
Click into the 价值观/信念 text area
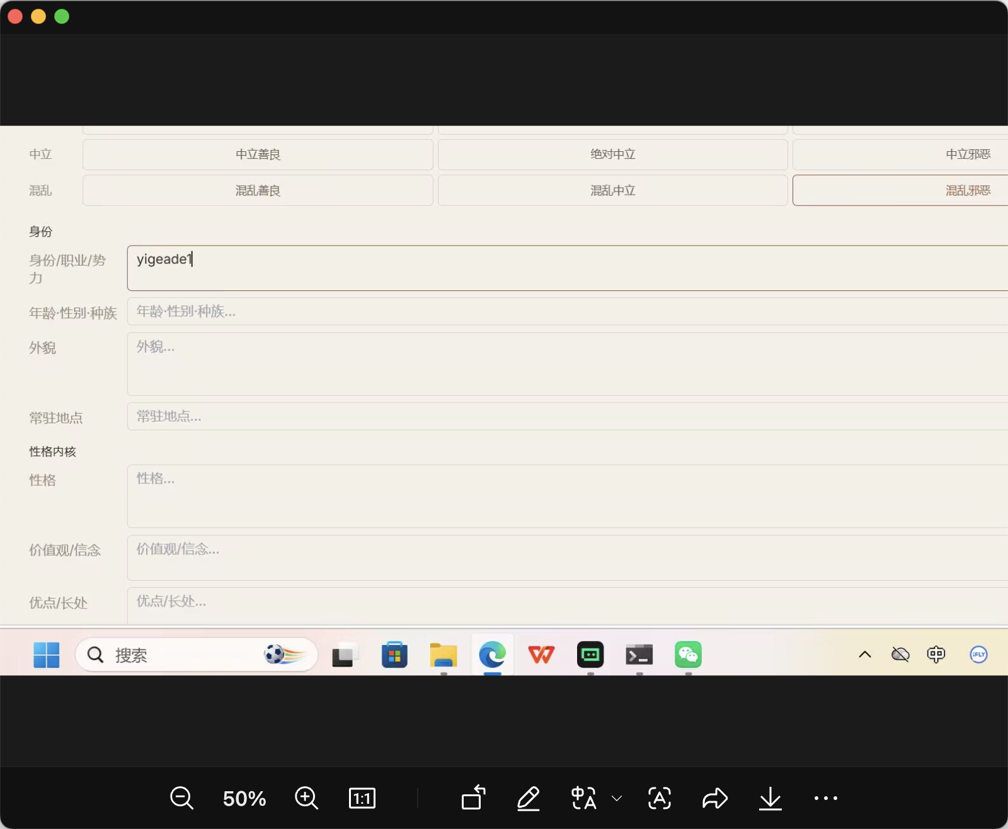click(x=568, y=558)
